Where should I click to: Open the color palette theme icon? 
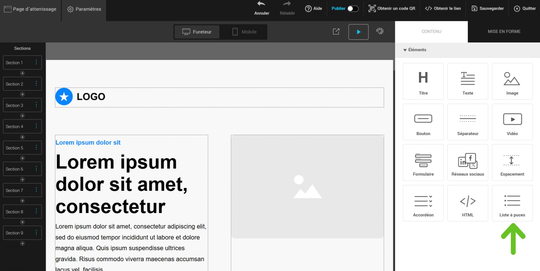tap(380, 31)
